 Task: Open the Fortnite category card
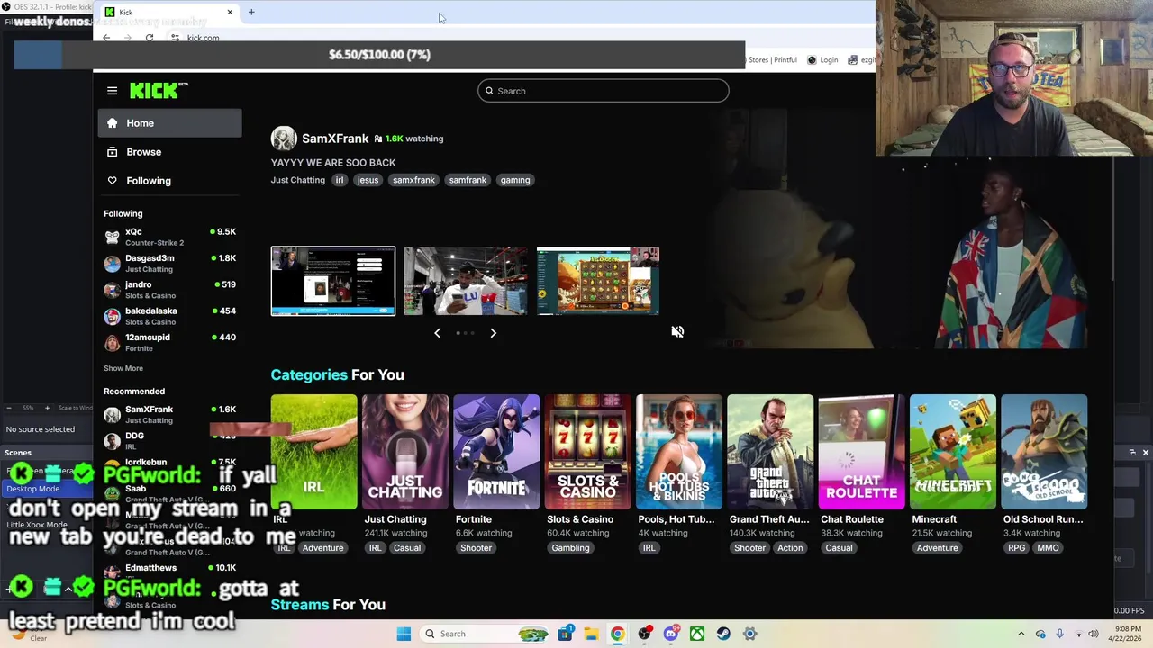[496, 452]
